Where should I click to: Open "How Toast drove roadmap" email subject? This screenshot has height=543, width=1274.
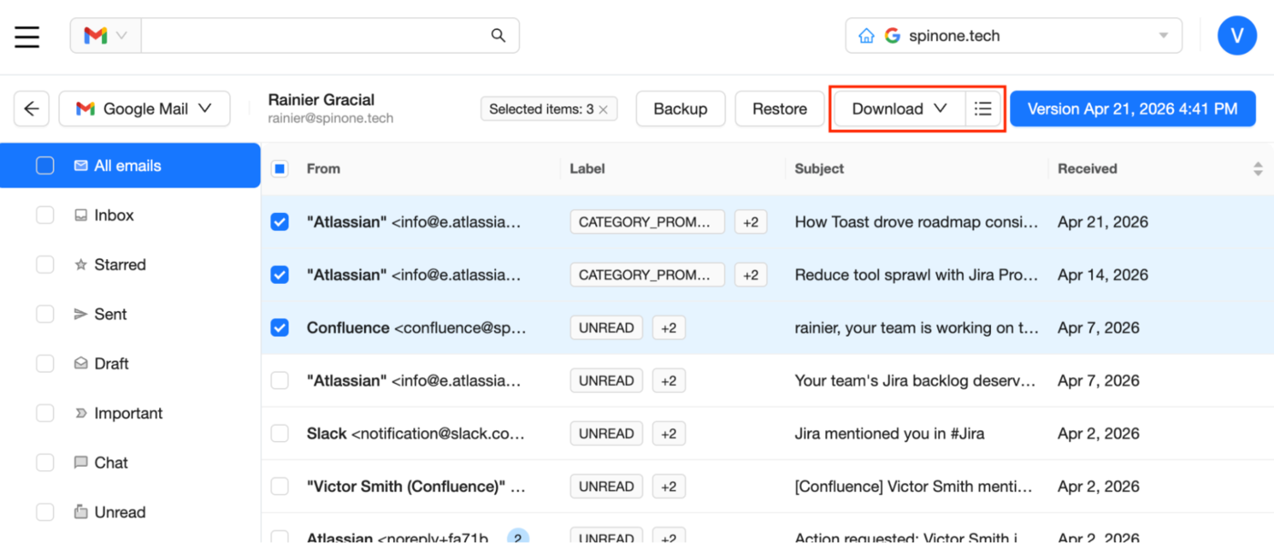point(916,222)
